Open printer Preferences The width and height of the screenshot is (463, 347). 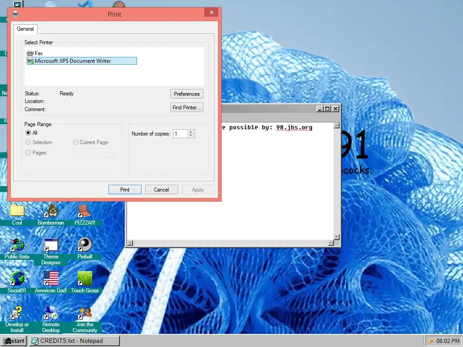[x=187, y=94]
